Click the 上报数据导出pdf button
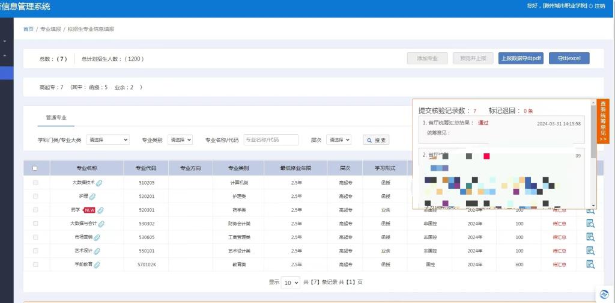 [x=521, y=58]
